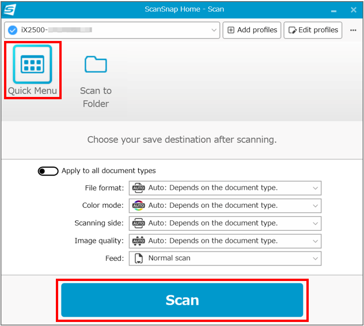This screenshot has width=364, height=326.
Task: Click the Feed normal scan page icon
Action: tap(138, 258)
